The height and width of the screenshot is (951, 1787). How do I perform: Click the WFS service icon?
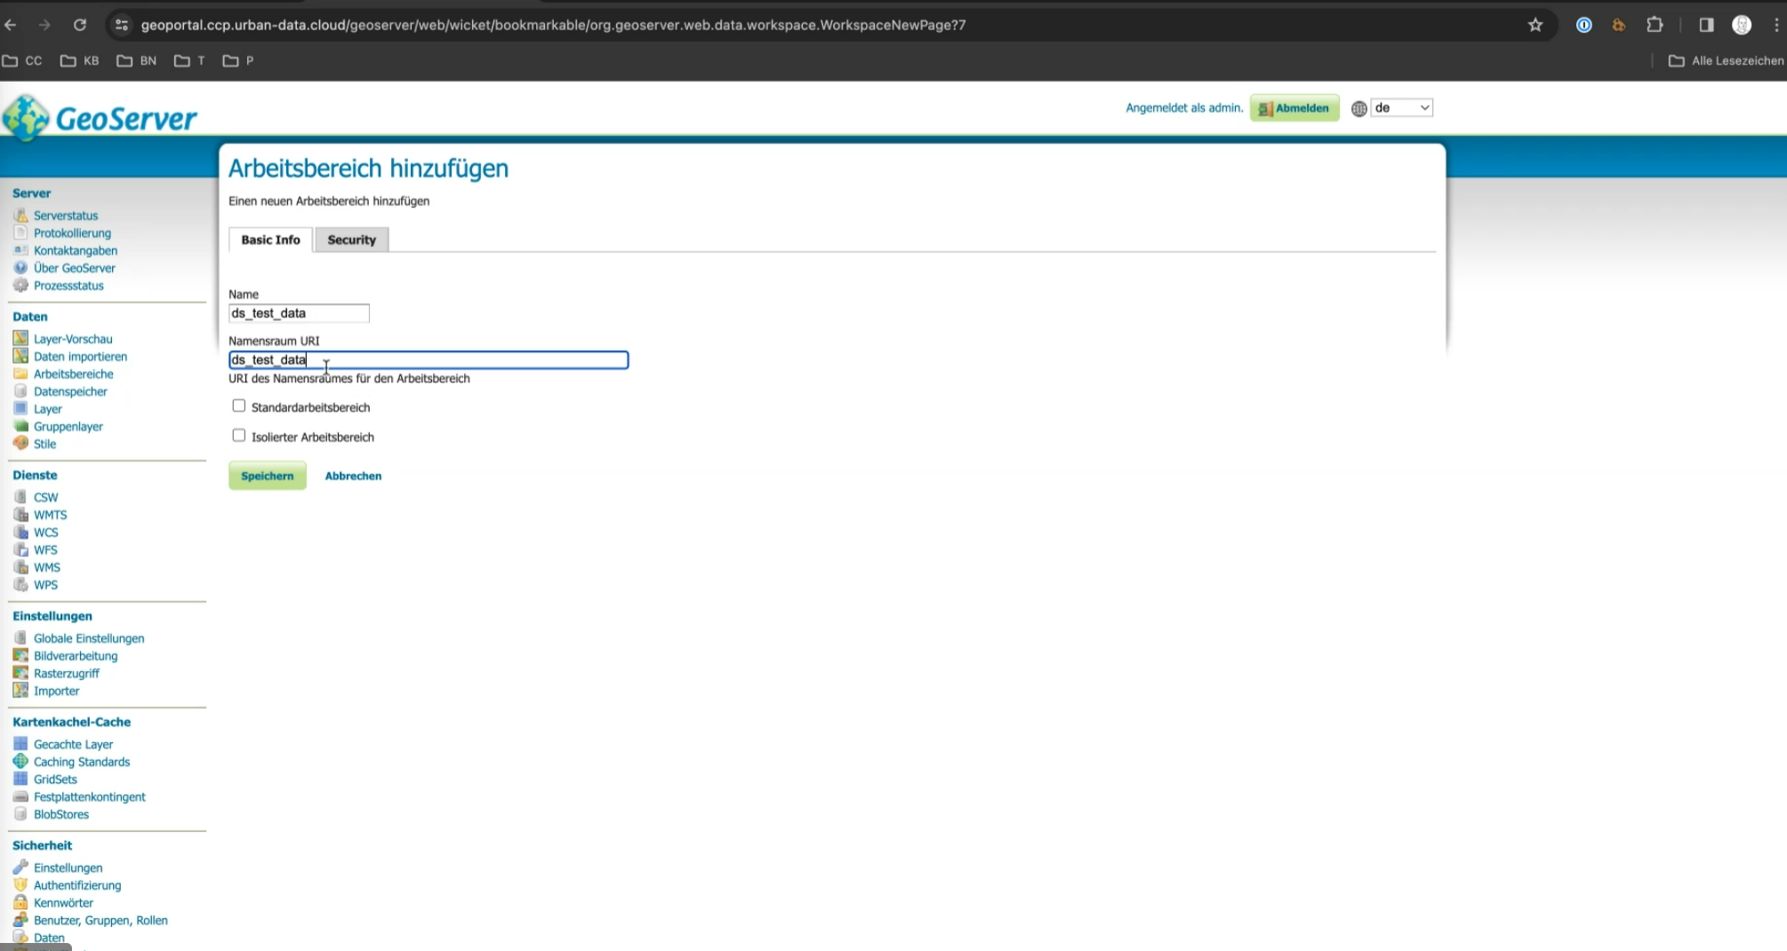coord(20,550)
